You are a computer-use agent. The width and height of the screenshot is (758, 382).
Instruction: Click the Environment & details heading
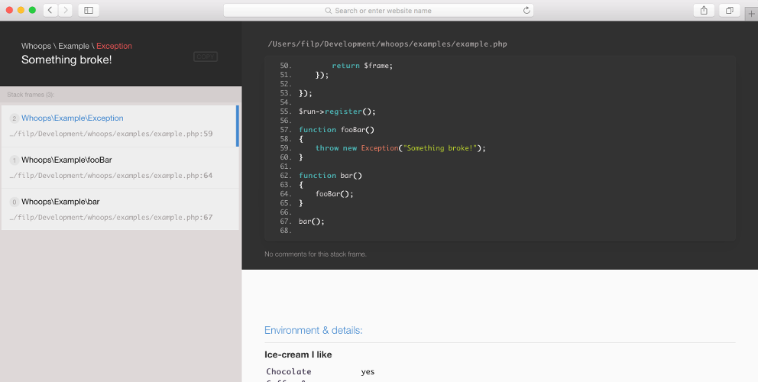coord(313,330)
